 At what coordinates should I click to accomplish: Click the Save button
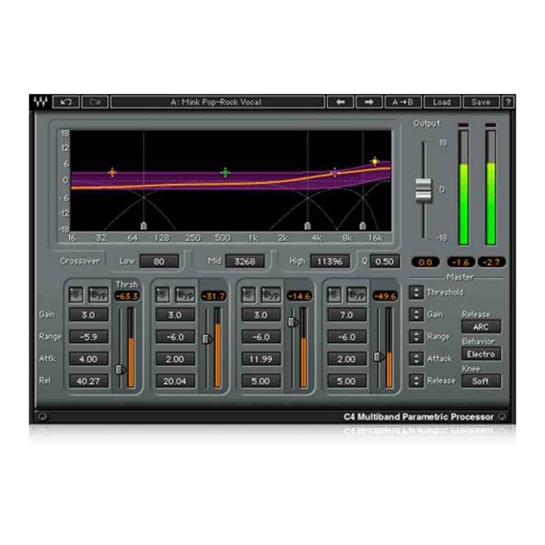coord(481,102)
